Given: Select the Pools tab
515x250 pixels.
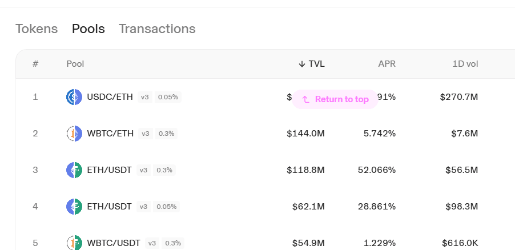Looking at the screenshot, I should click(88, 29).
